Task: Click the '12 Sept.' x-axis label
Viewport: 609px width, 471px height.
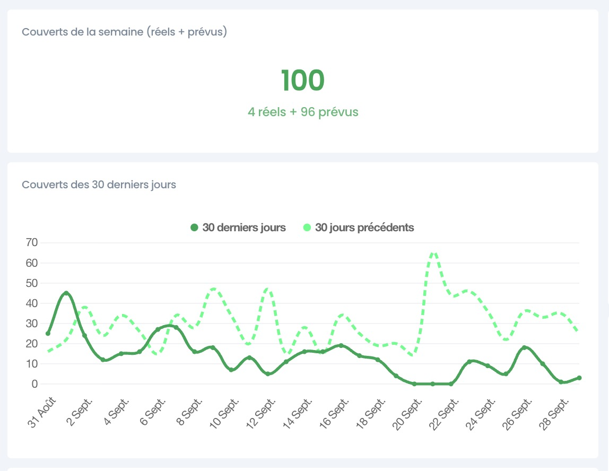Action: [x=261, y=414]
